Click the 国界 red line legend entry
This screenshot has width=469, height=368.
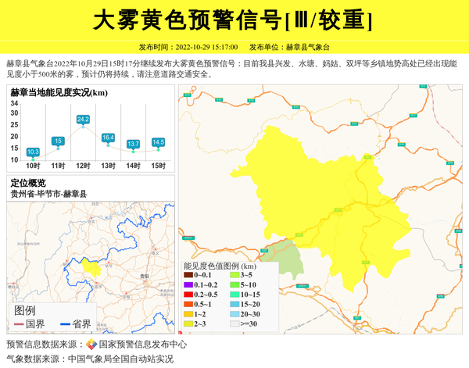coord(29,324)
